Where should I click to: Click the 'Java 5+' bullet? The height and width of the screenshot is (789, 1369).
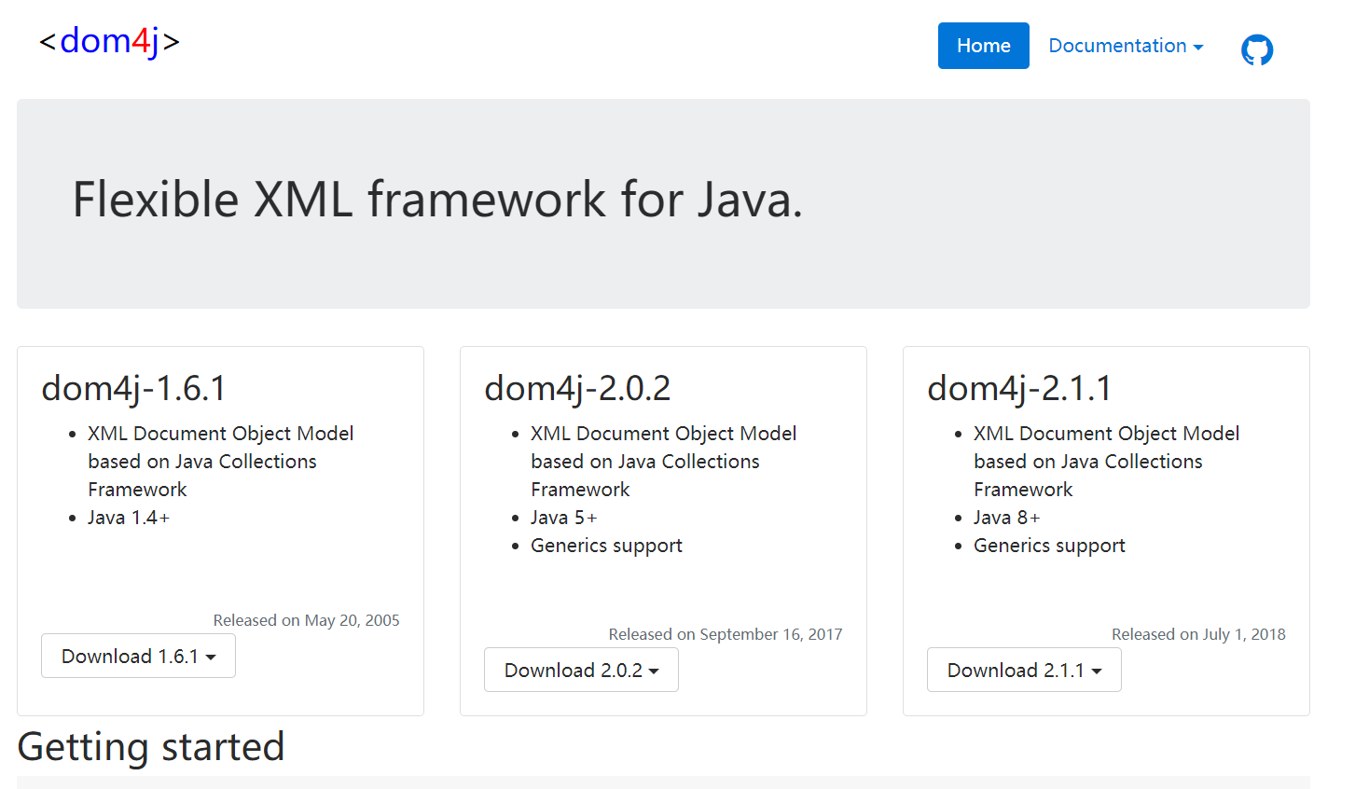[563, 518]
